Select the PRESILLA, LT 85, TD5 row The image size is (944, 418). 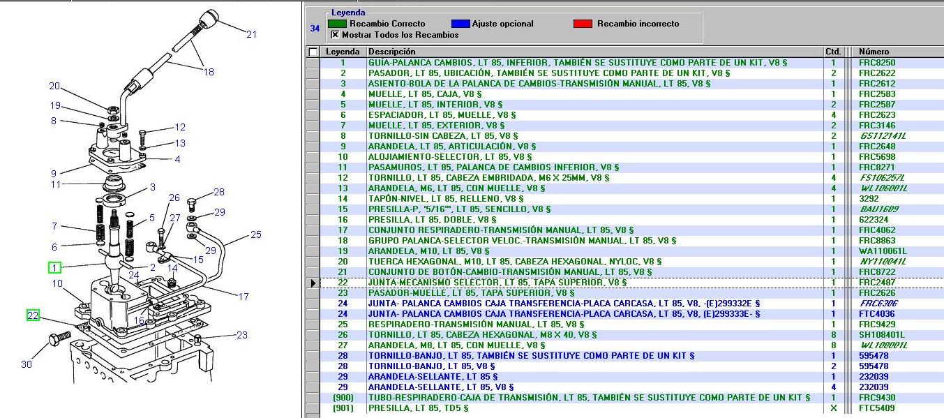pos(419,408)
